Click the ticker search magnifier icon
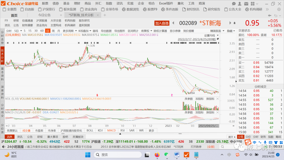284x160 pixels. (x=222, y=147)
